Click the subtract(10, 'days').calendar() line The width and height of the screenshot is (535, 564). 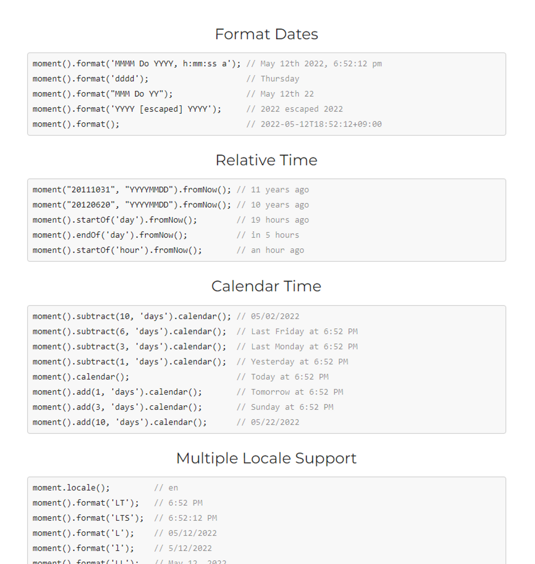[x=132, y=316]
